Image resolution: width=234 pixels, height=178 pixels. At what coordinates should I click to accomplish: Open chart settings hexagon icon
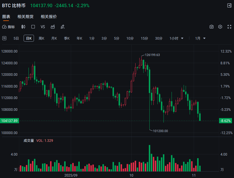pyautogui.click(x=220, y=27)
